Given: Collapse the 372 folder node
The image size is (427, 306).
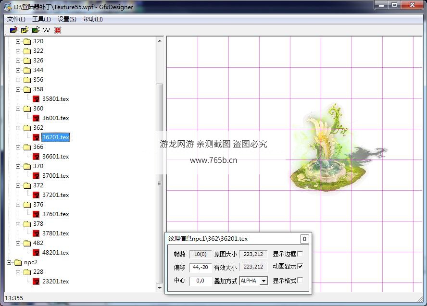Looking at the screenshot, I should tap(18, 185).
